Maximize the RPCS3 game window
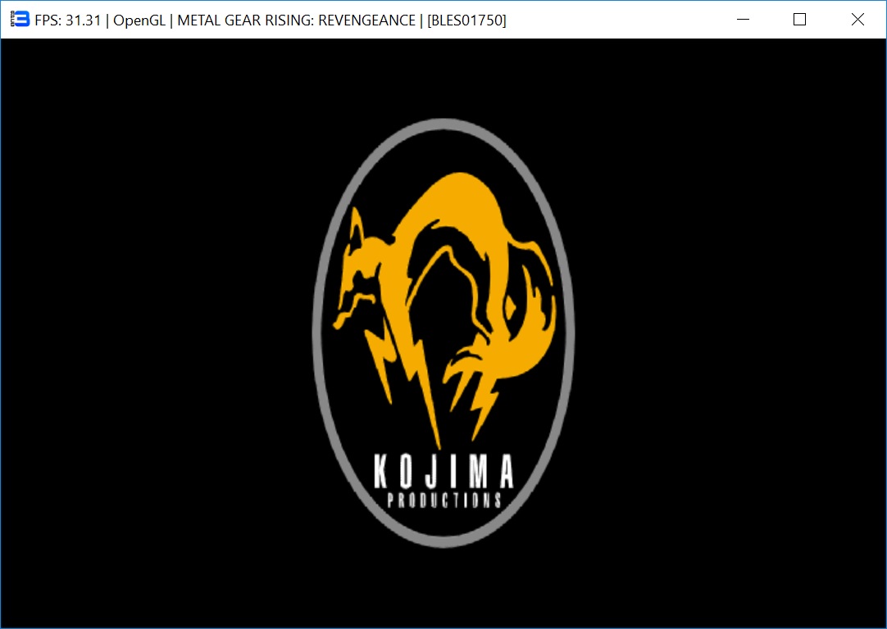The width and height of the screenshot is (887, 629). (799, 19)
